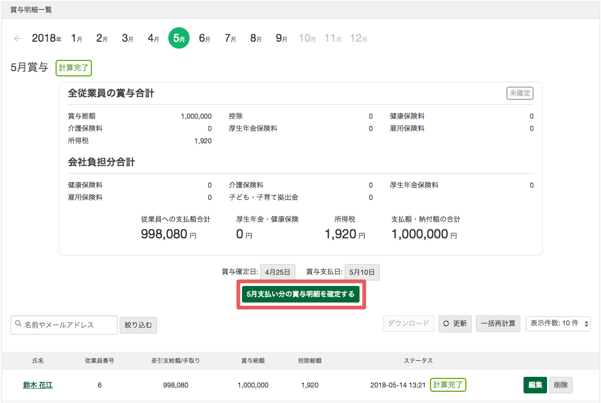The image size is (601, 403).
Task: Open the 6月 month tab
Action: [x=205, y=38]
